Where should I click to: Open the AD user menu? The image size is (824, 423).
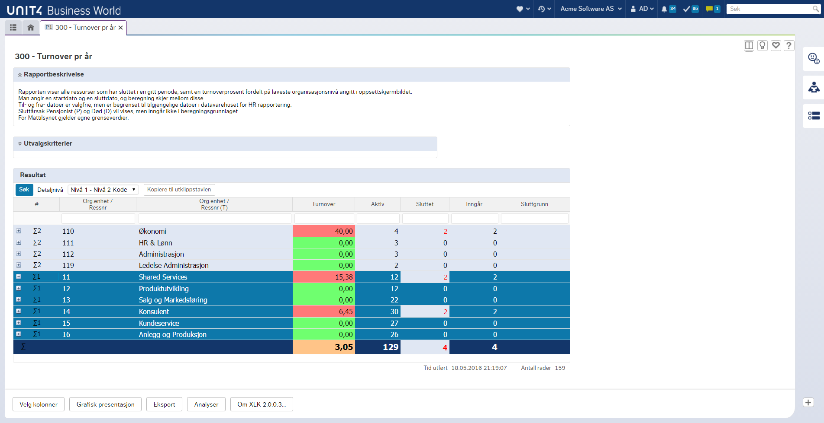(x=642, y=9)
